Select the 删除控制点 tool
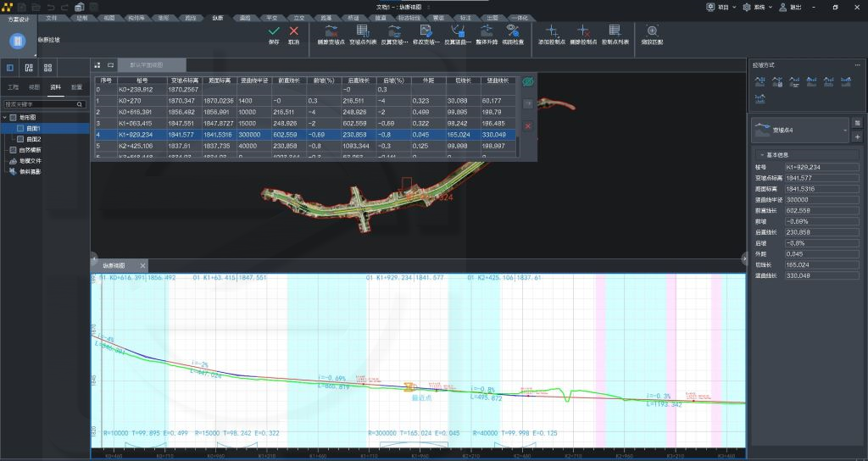This screenshot has width=868, height=461. [583, 34]
